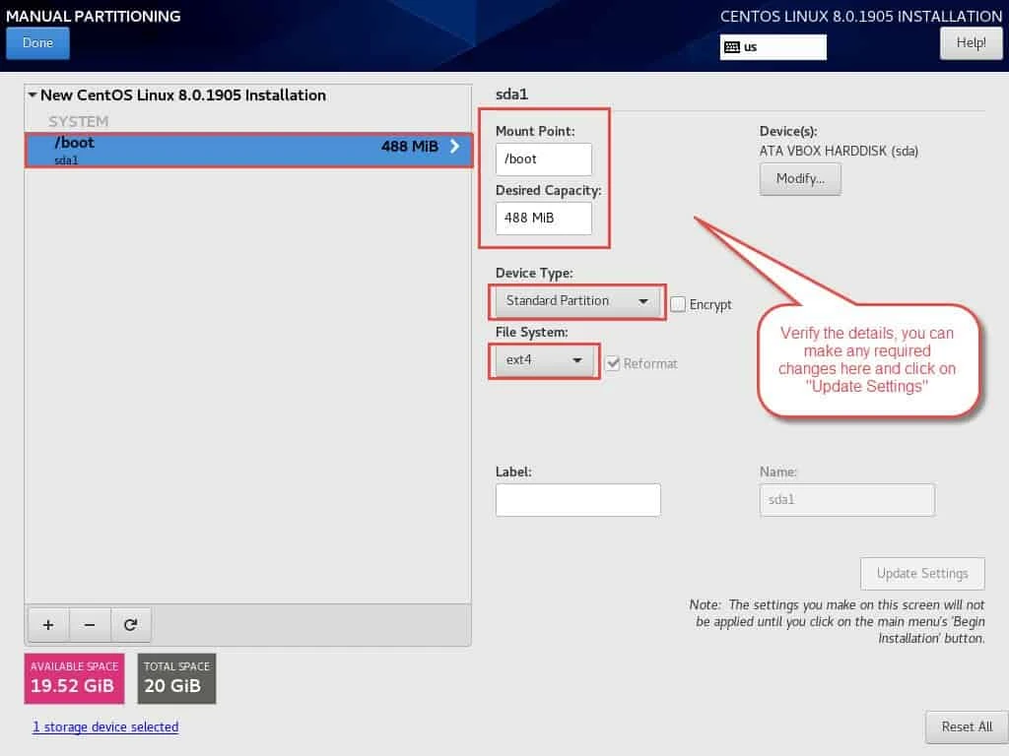Click the Desired Capacity field showing 488 MiB

tap(543, 219)
